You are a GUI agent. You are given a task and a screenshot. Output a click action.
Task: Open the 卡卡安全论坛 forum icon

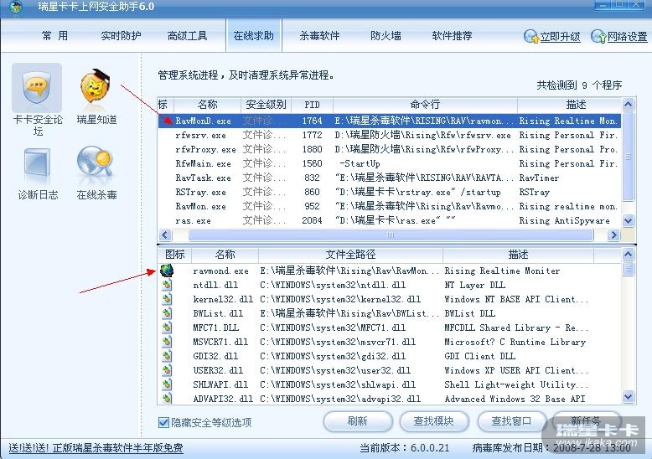tap(37, 88)
